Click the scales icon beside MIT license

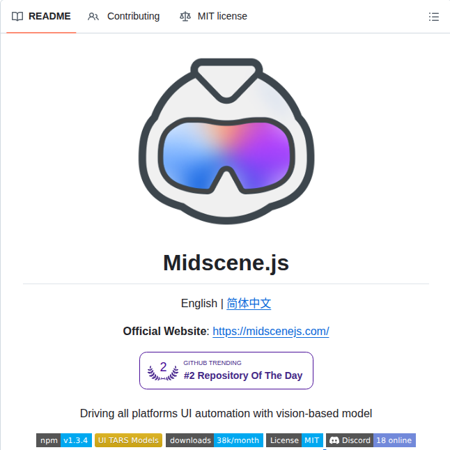coord(185,16)
